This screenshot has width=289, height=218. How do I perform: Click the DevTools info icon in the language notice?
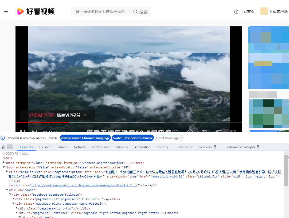[x=3, y=138]
